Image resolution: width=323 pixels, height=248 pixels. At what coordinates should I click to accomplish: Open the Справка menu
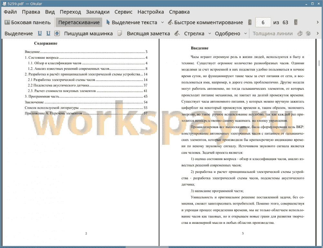(x=179, y=12)
